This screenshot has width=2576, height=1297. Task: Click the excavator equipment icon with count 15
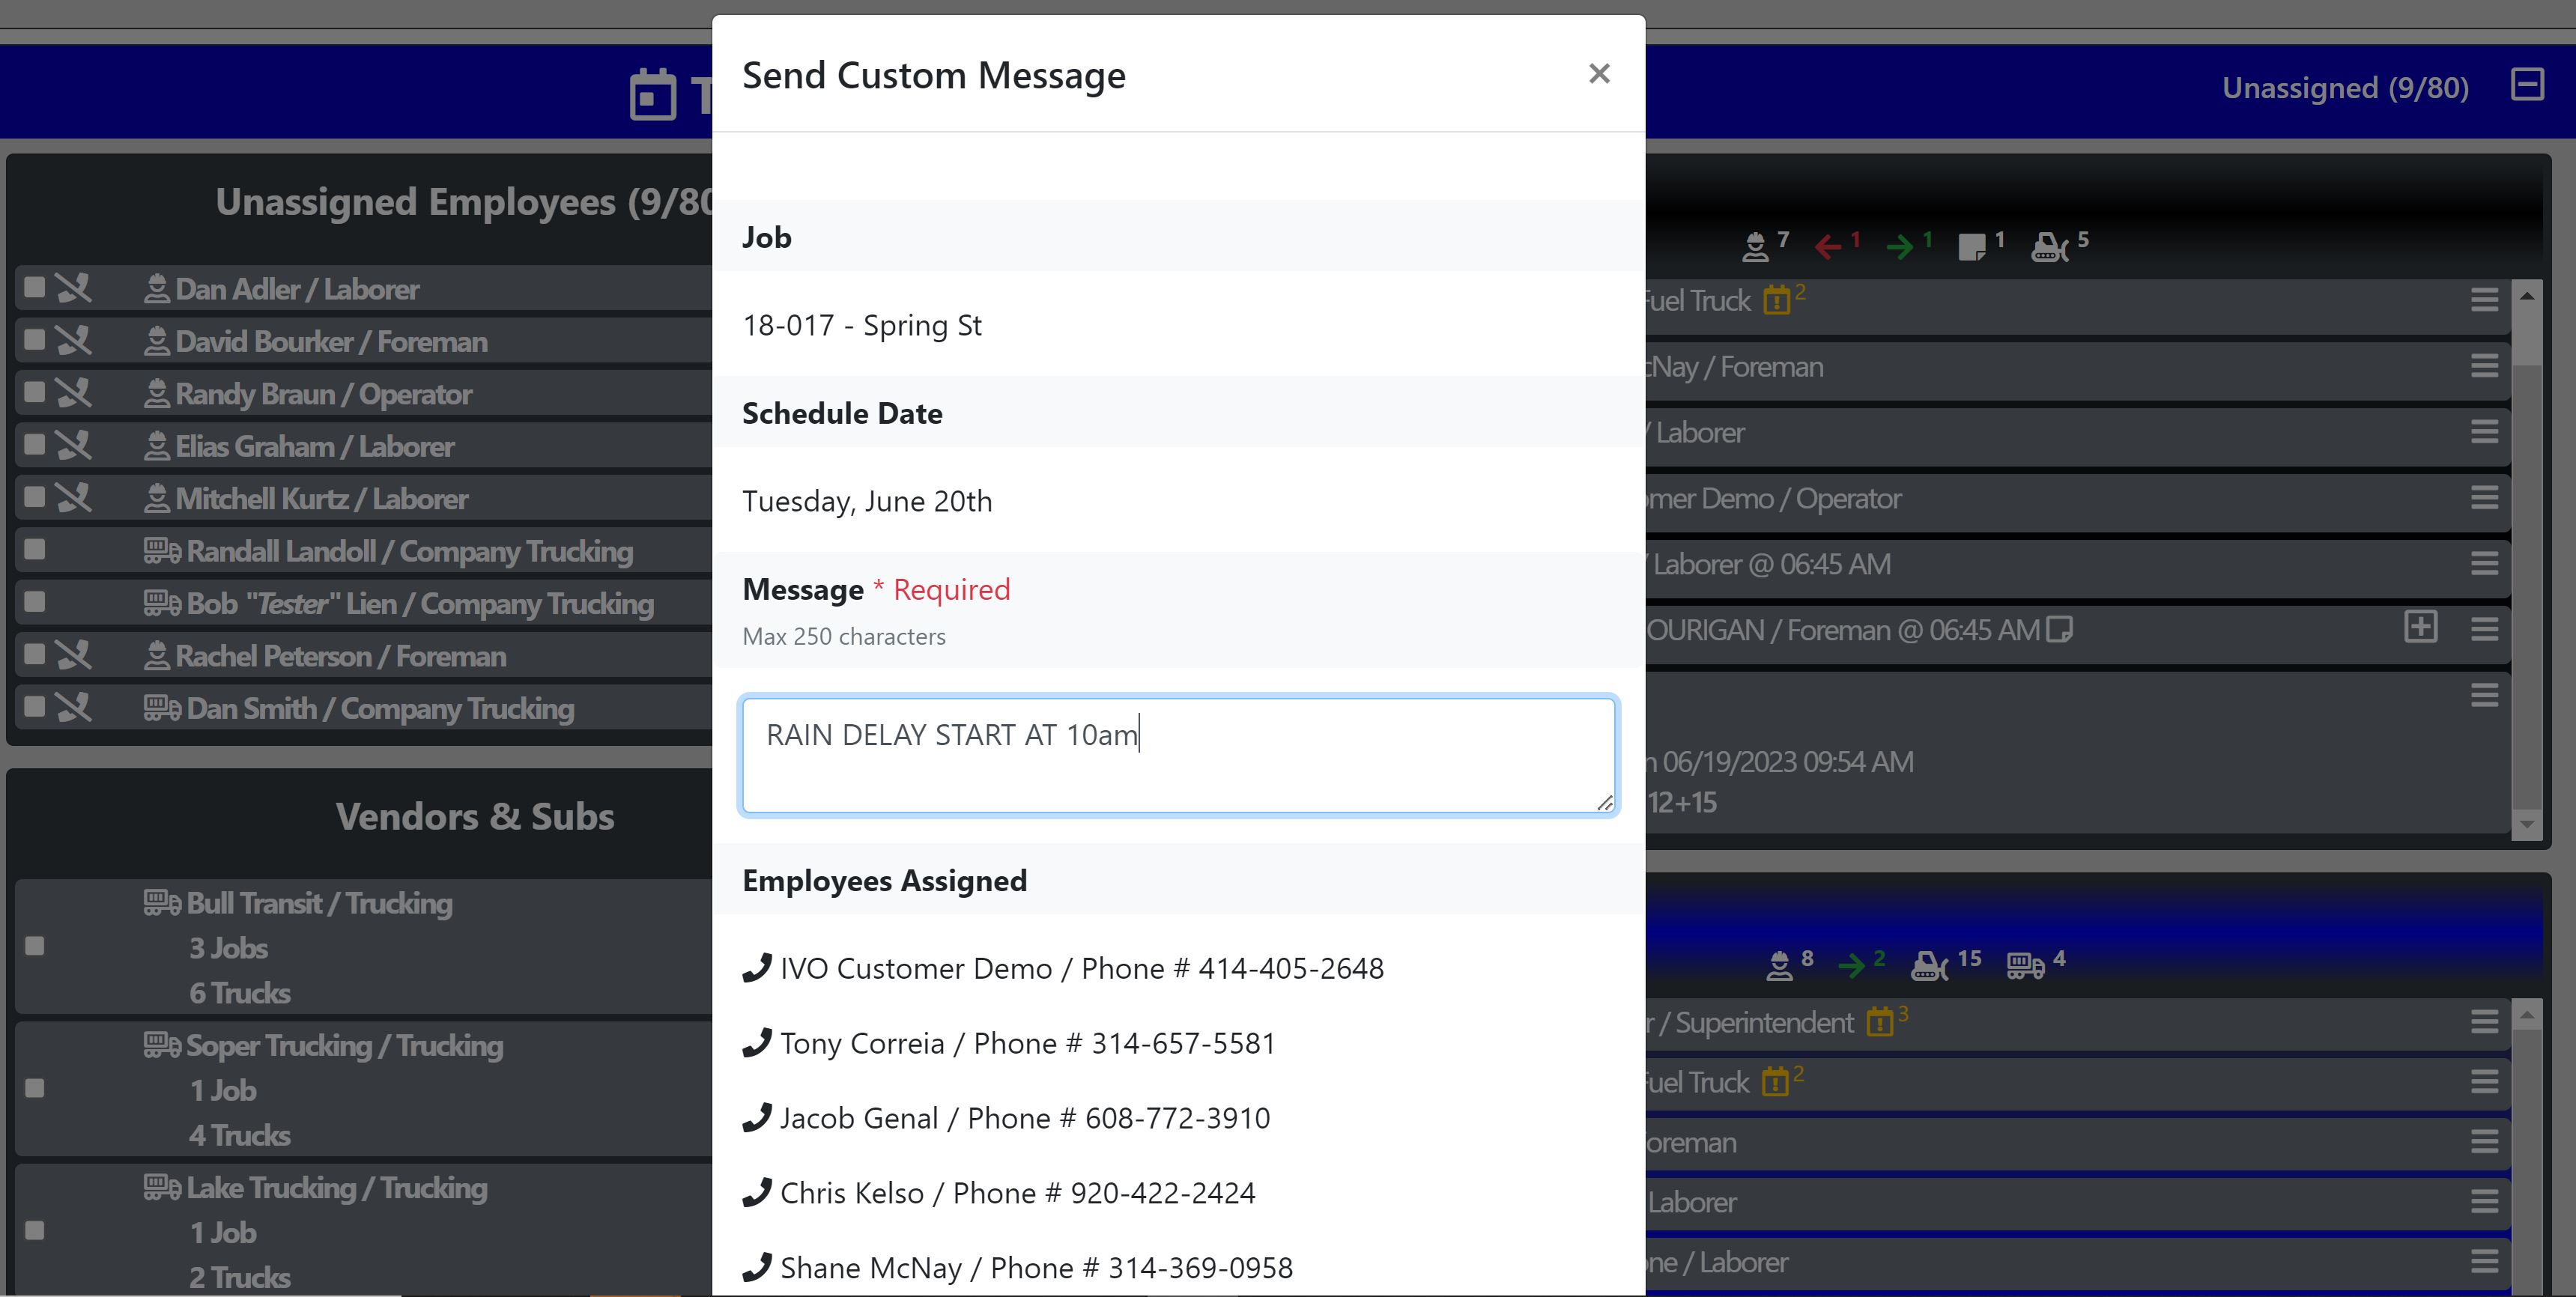(x=1930, y=965)
